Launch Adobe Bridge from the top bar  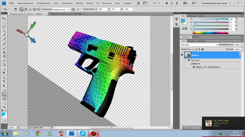[x=138, y=3]
